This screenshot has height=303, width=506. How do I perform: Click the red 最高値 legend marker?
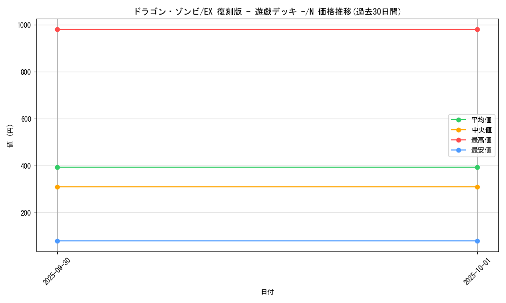pos(459,140)
